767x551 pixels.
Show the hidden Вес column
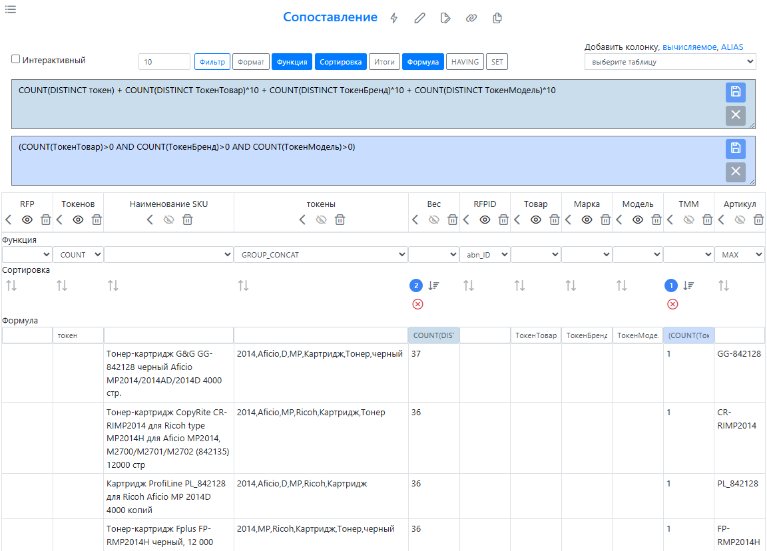click(434, 220)
